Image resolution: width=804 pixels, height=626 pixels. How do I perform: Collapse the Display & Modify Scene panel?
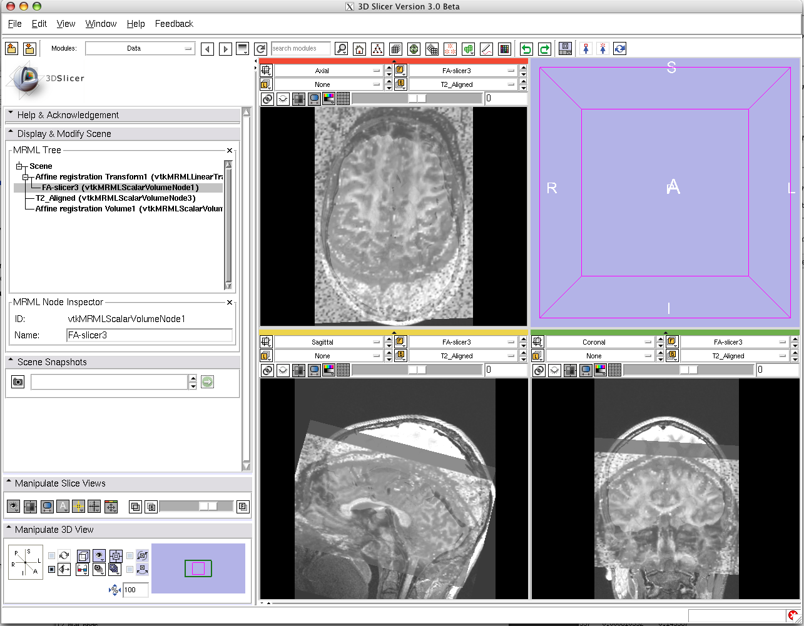[x=122, y=134]
